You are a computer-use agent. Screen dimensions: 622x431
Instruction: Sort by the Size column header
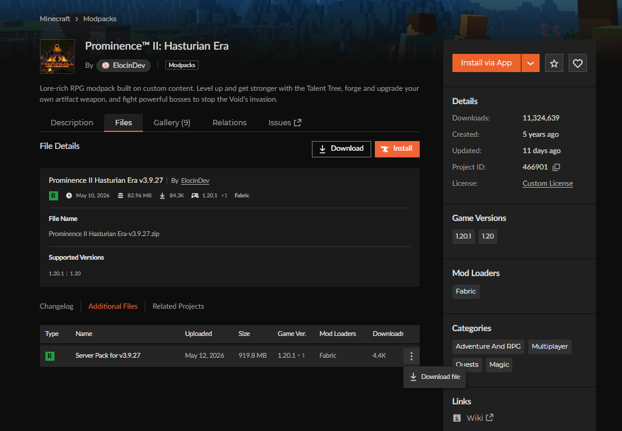[244, 334]
